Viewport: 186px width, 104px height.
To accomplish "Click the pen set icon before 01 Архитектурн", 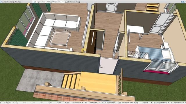I will (103, 103).
